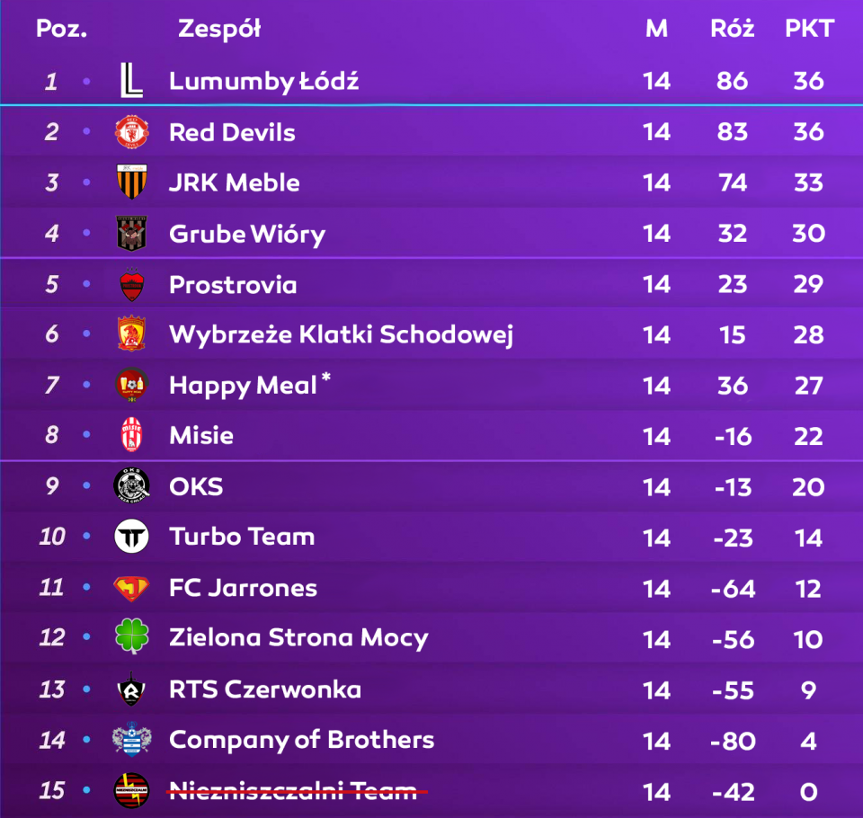Click the Turbo Team logo icon

coord(131,537)
